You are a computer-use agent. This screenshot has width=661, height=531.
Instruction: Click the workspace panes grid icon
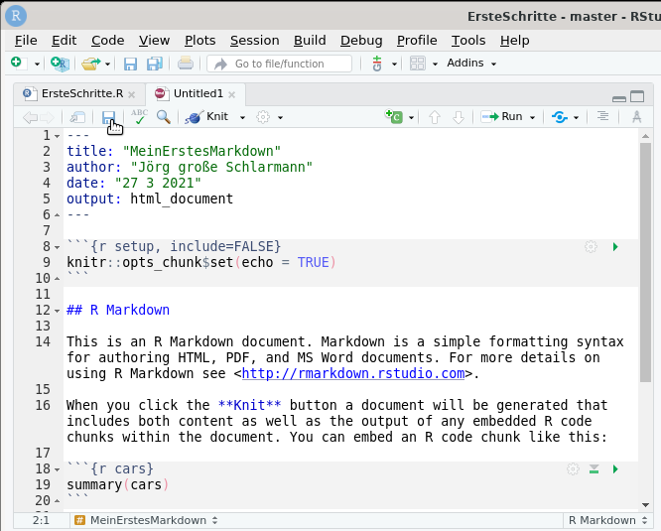418,64
